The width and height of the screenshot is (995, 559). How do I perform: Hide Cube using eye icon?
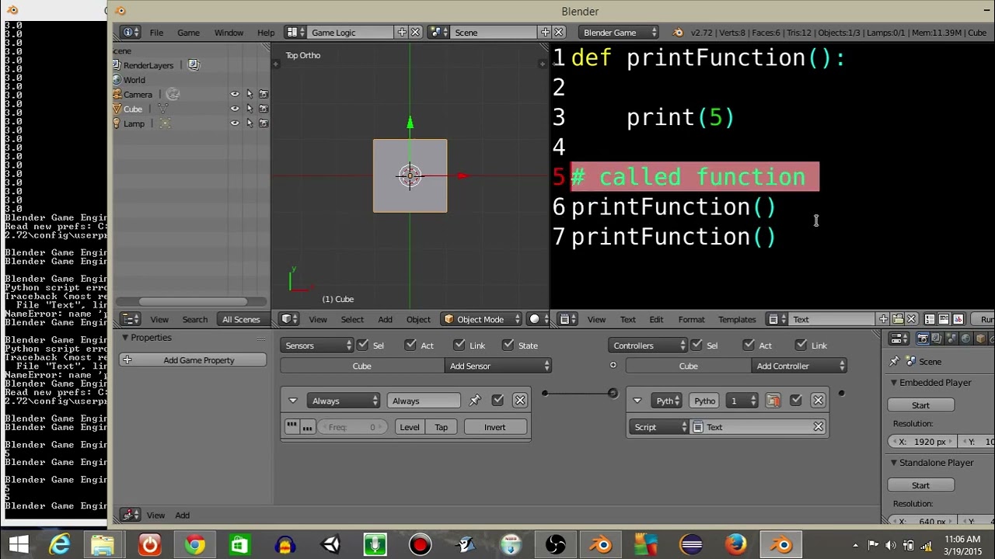235,109
